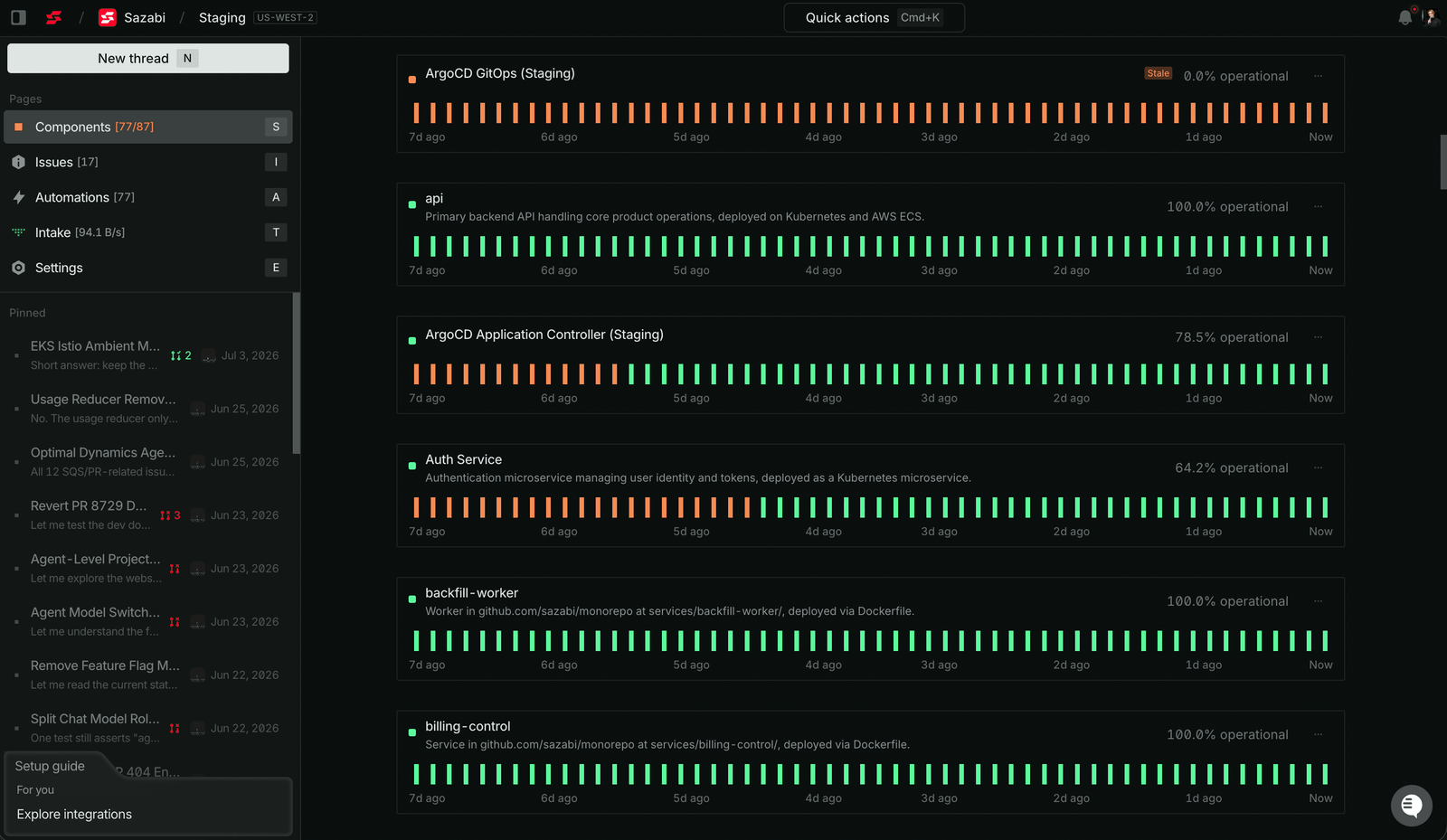Open pinned thread Usage Reducer Remov...
The width and height of the screenshot is (1447, 840).
pyautogui.click(x=147, y=409)
